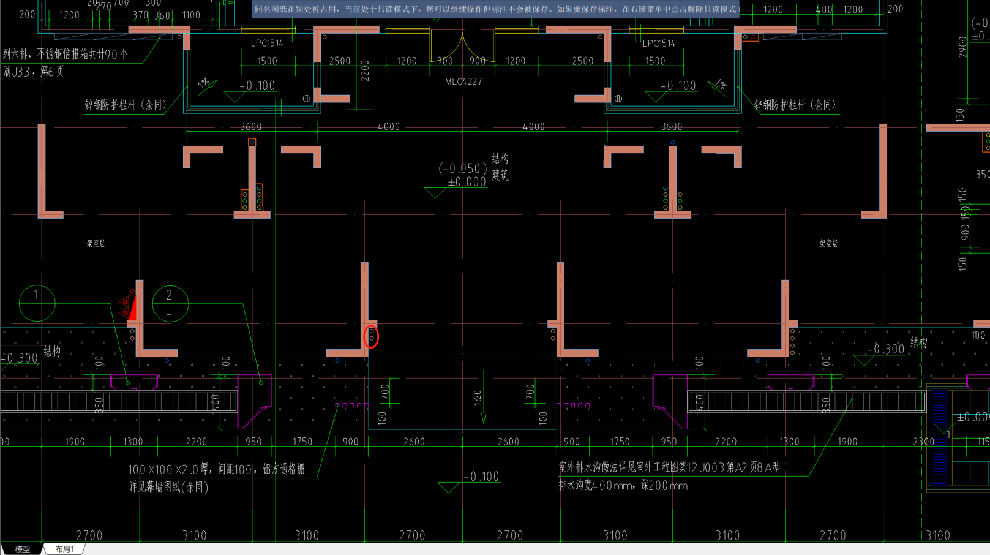Screen dimensions: 990x555
Task: Open the 布局1 layout tab
Action: pos(65,549)
